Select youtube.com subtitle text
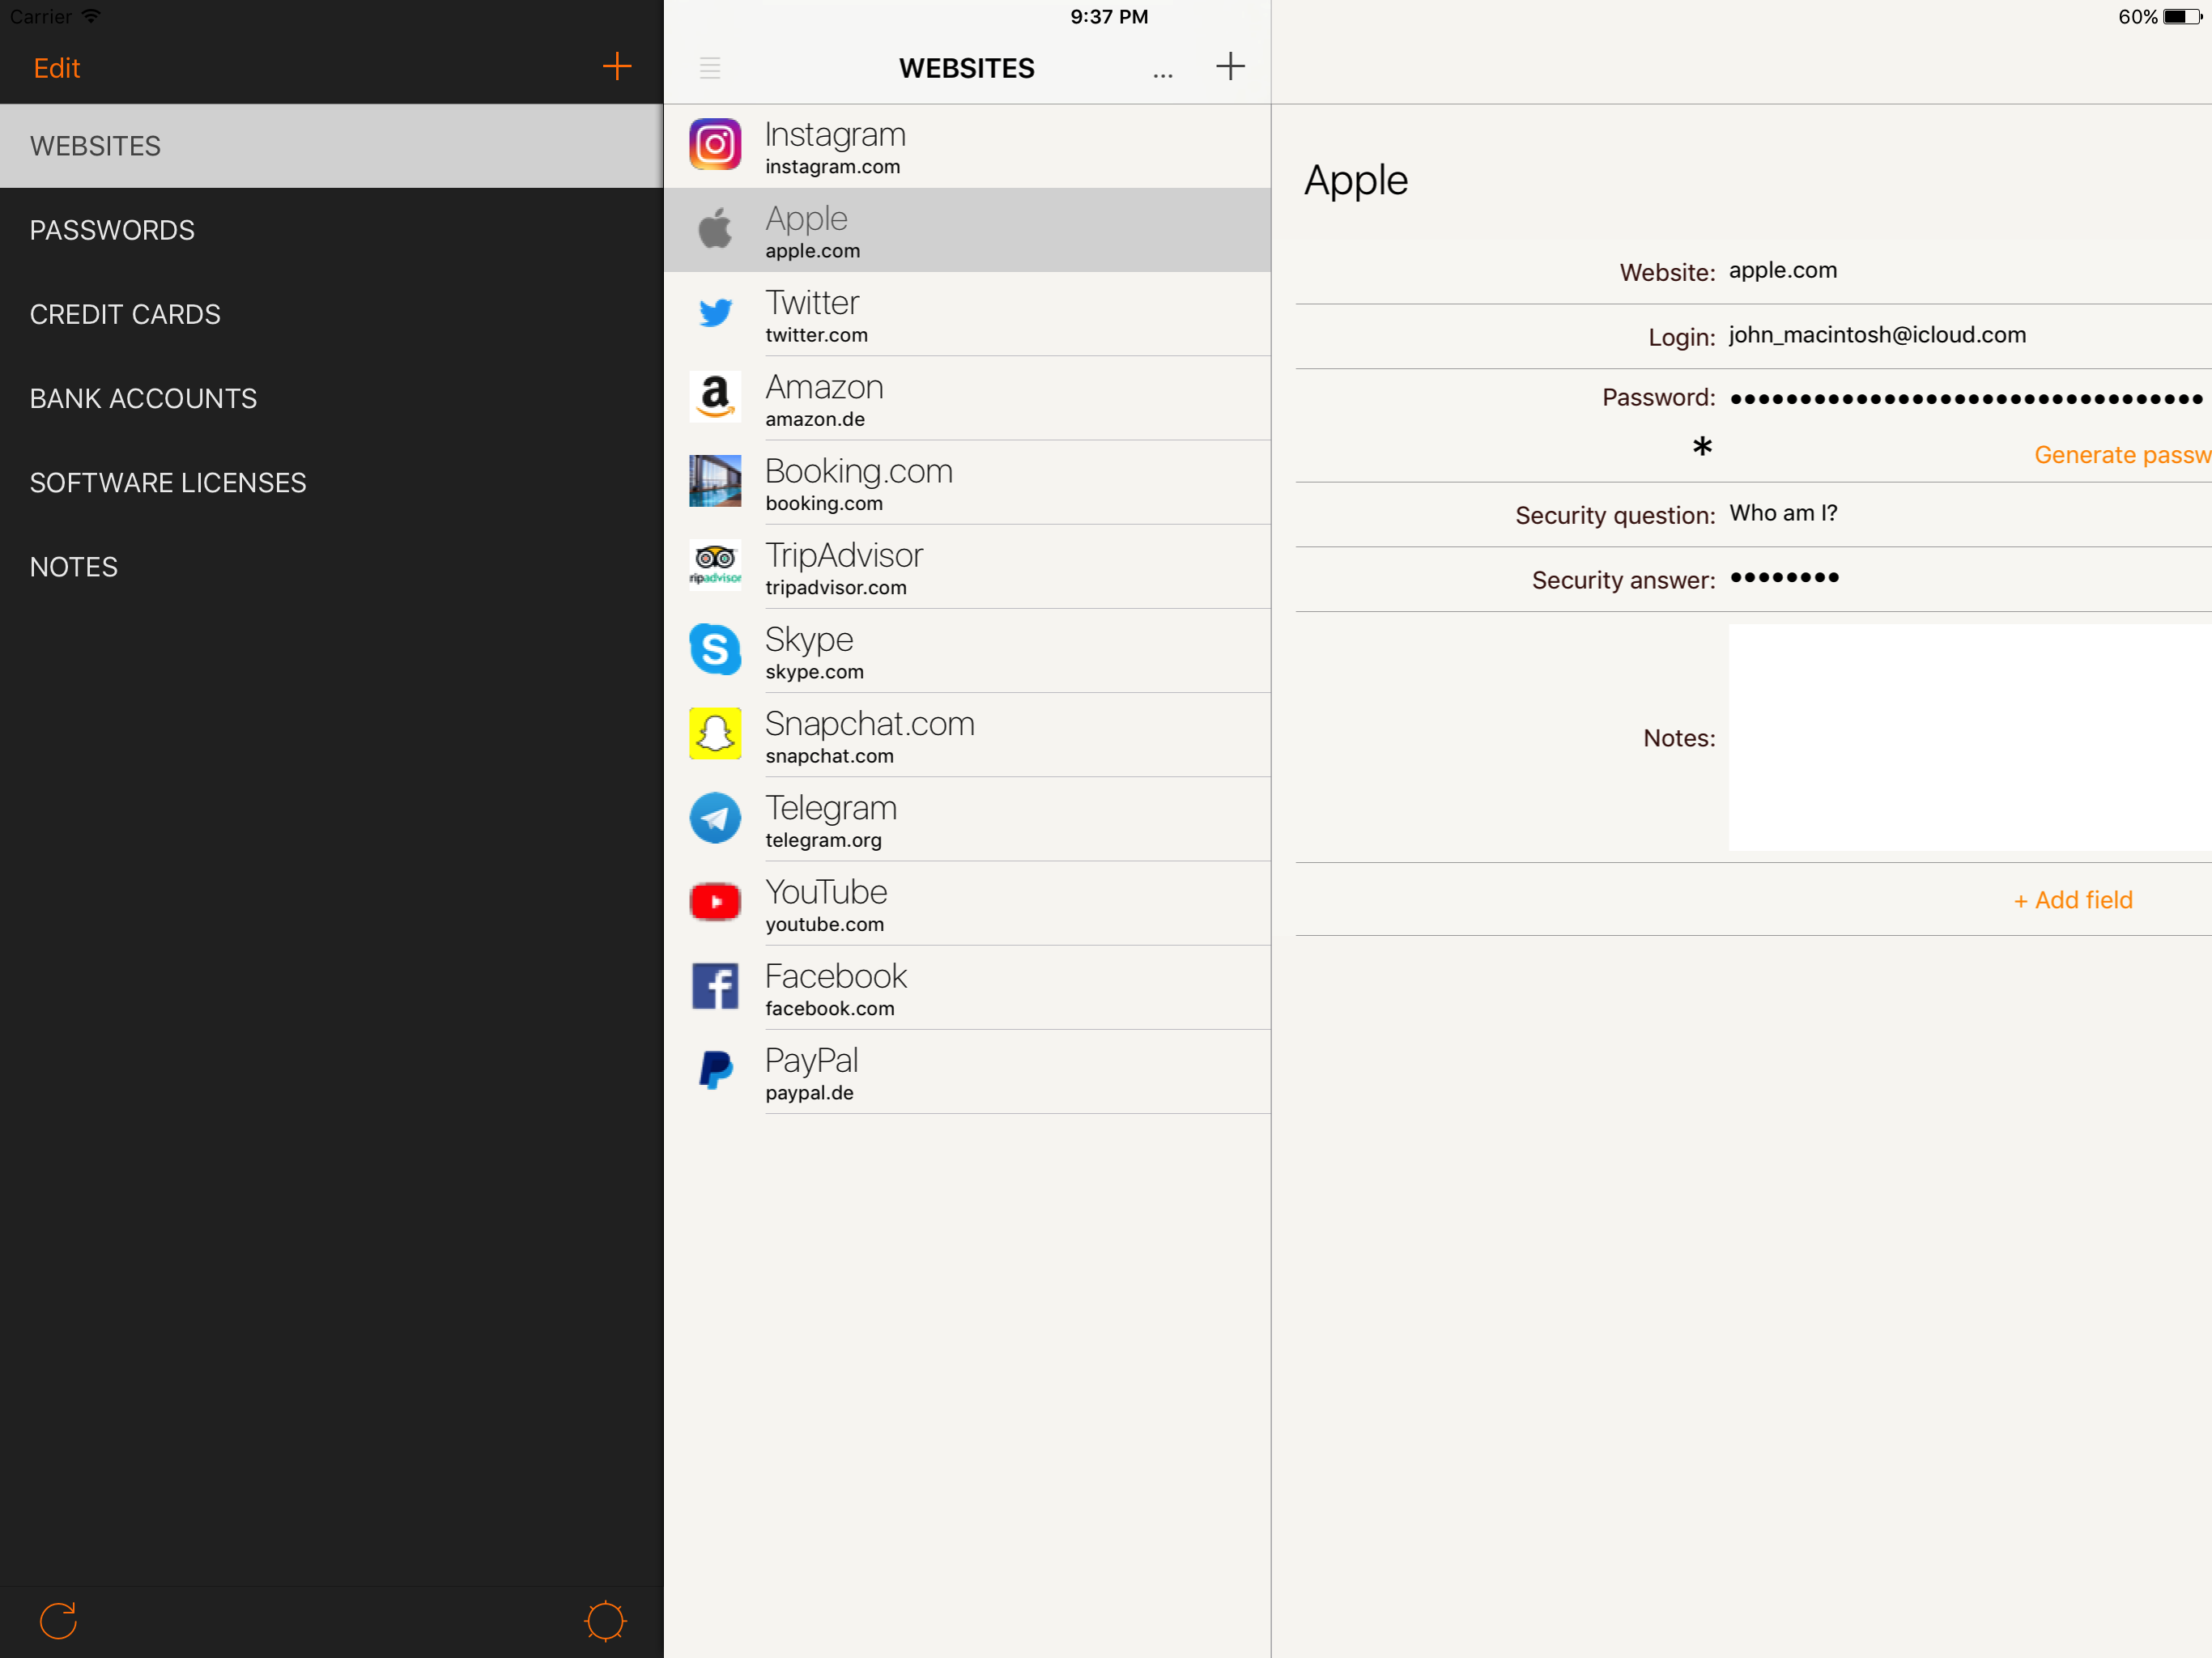Viewport: 2212px width, 1658px height. coord(824,924)
